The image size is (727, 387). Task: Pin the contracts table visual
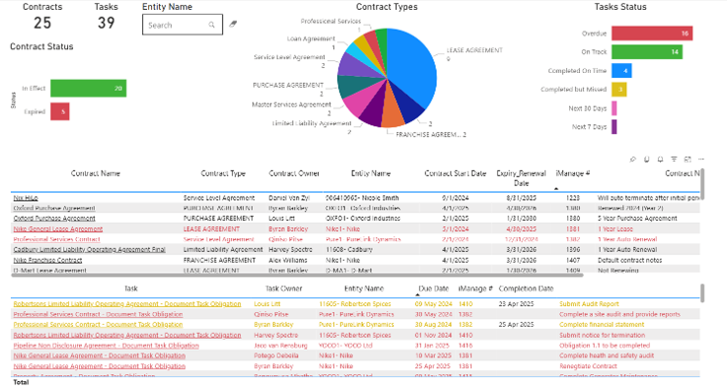pyautogui.click(x=633, y=160)
